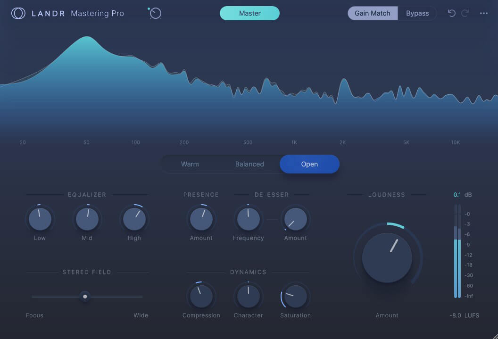
Task: Click the Compression knob
Action: (x=201, y=296)
